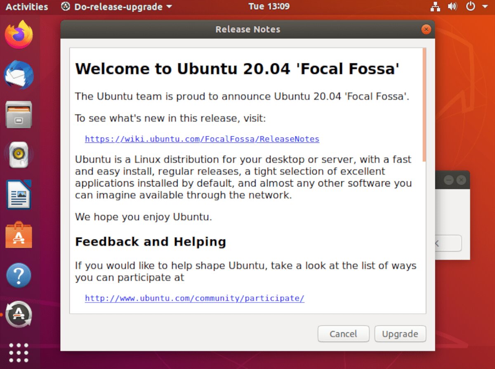Open the Activities overview
Image resolution: width=495 pixels, height=369 pixels.
click(26, 6)
